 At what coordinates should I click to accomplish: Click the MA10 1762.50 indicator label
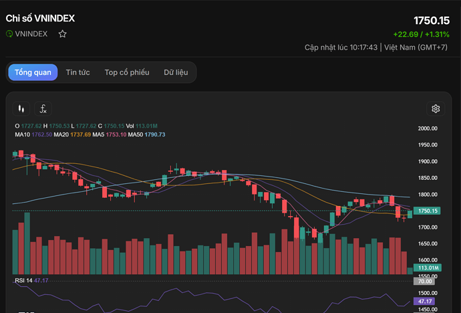pyautogui.click(x=33, y=134)
